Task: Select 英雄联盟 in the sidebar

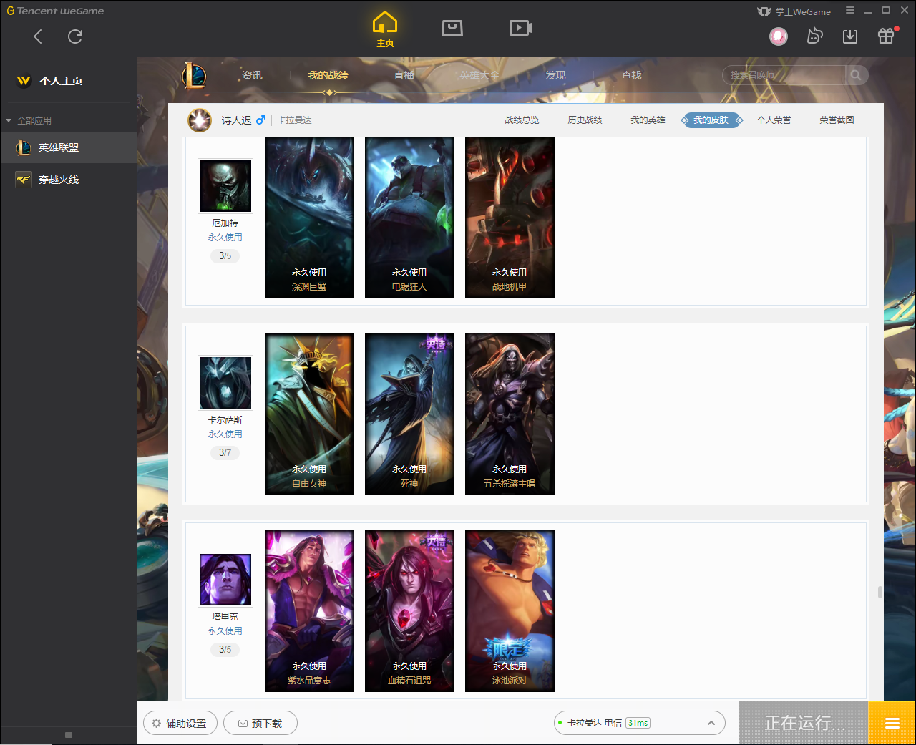Action: [x=68, y=147]
